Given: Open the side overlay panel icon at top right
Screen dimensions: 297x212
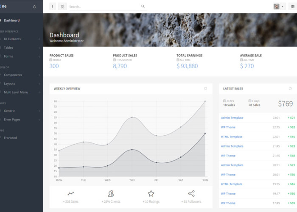Looking at the screenshot, I should 293,6.
